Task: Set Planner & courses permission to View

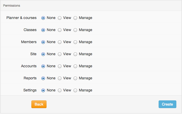Action: tap(60, 18)
